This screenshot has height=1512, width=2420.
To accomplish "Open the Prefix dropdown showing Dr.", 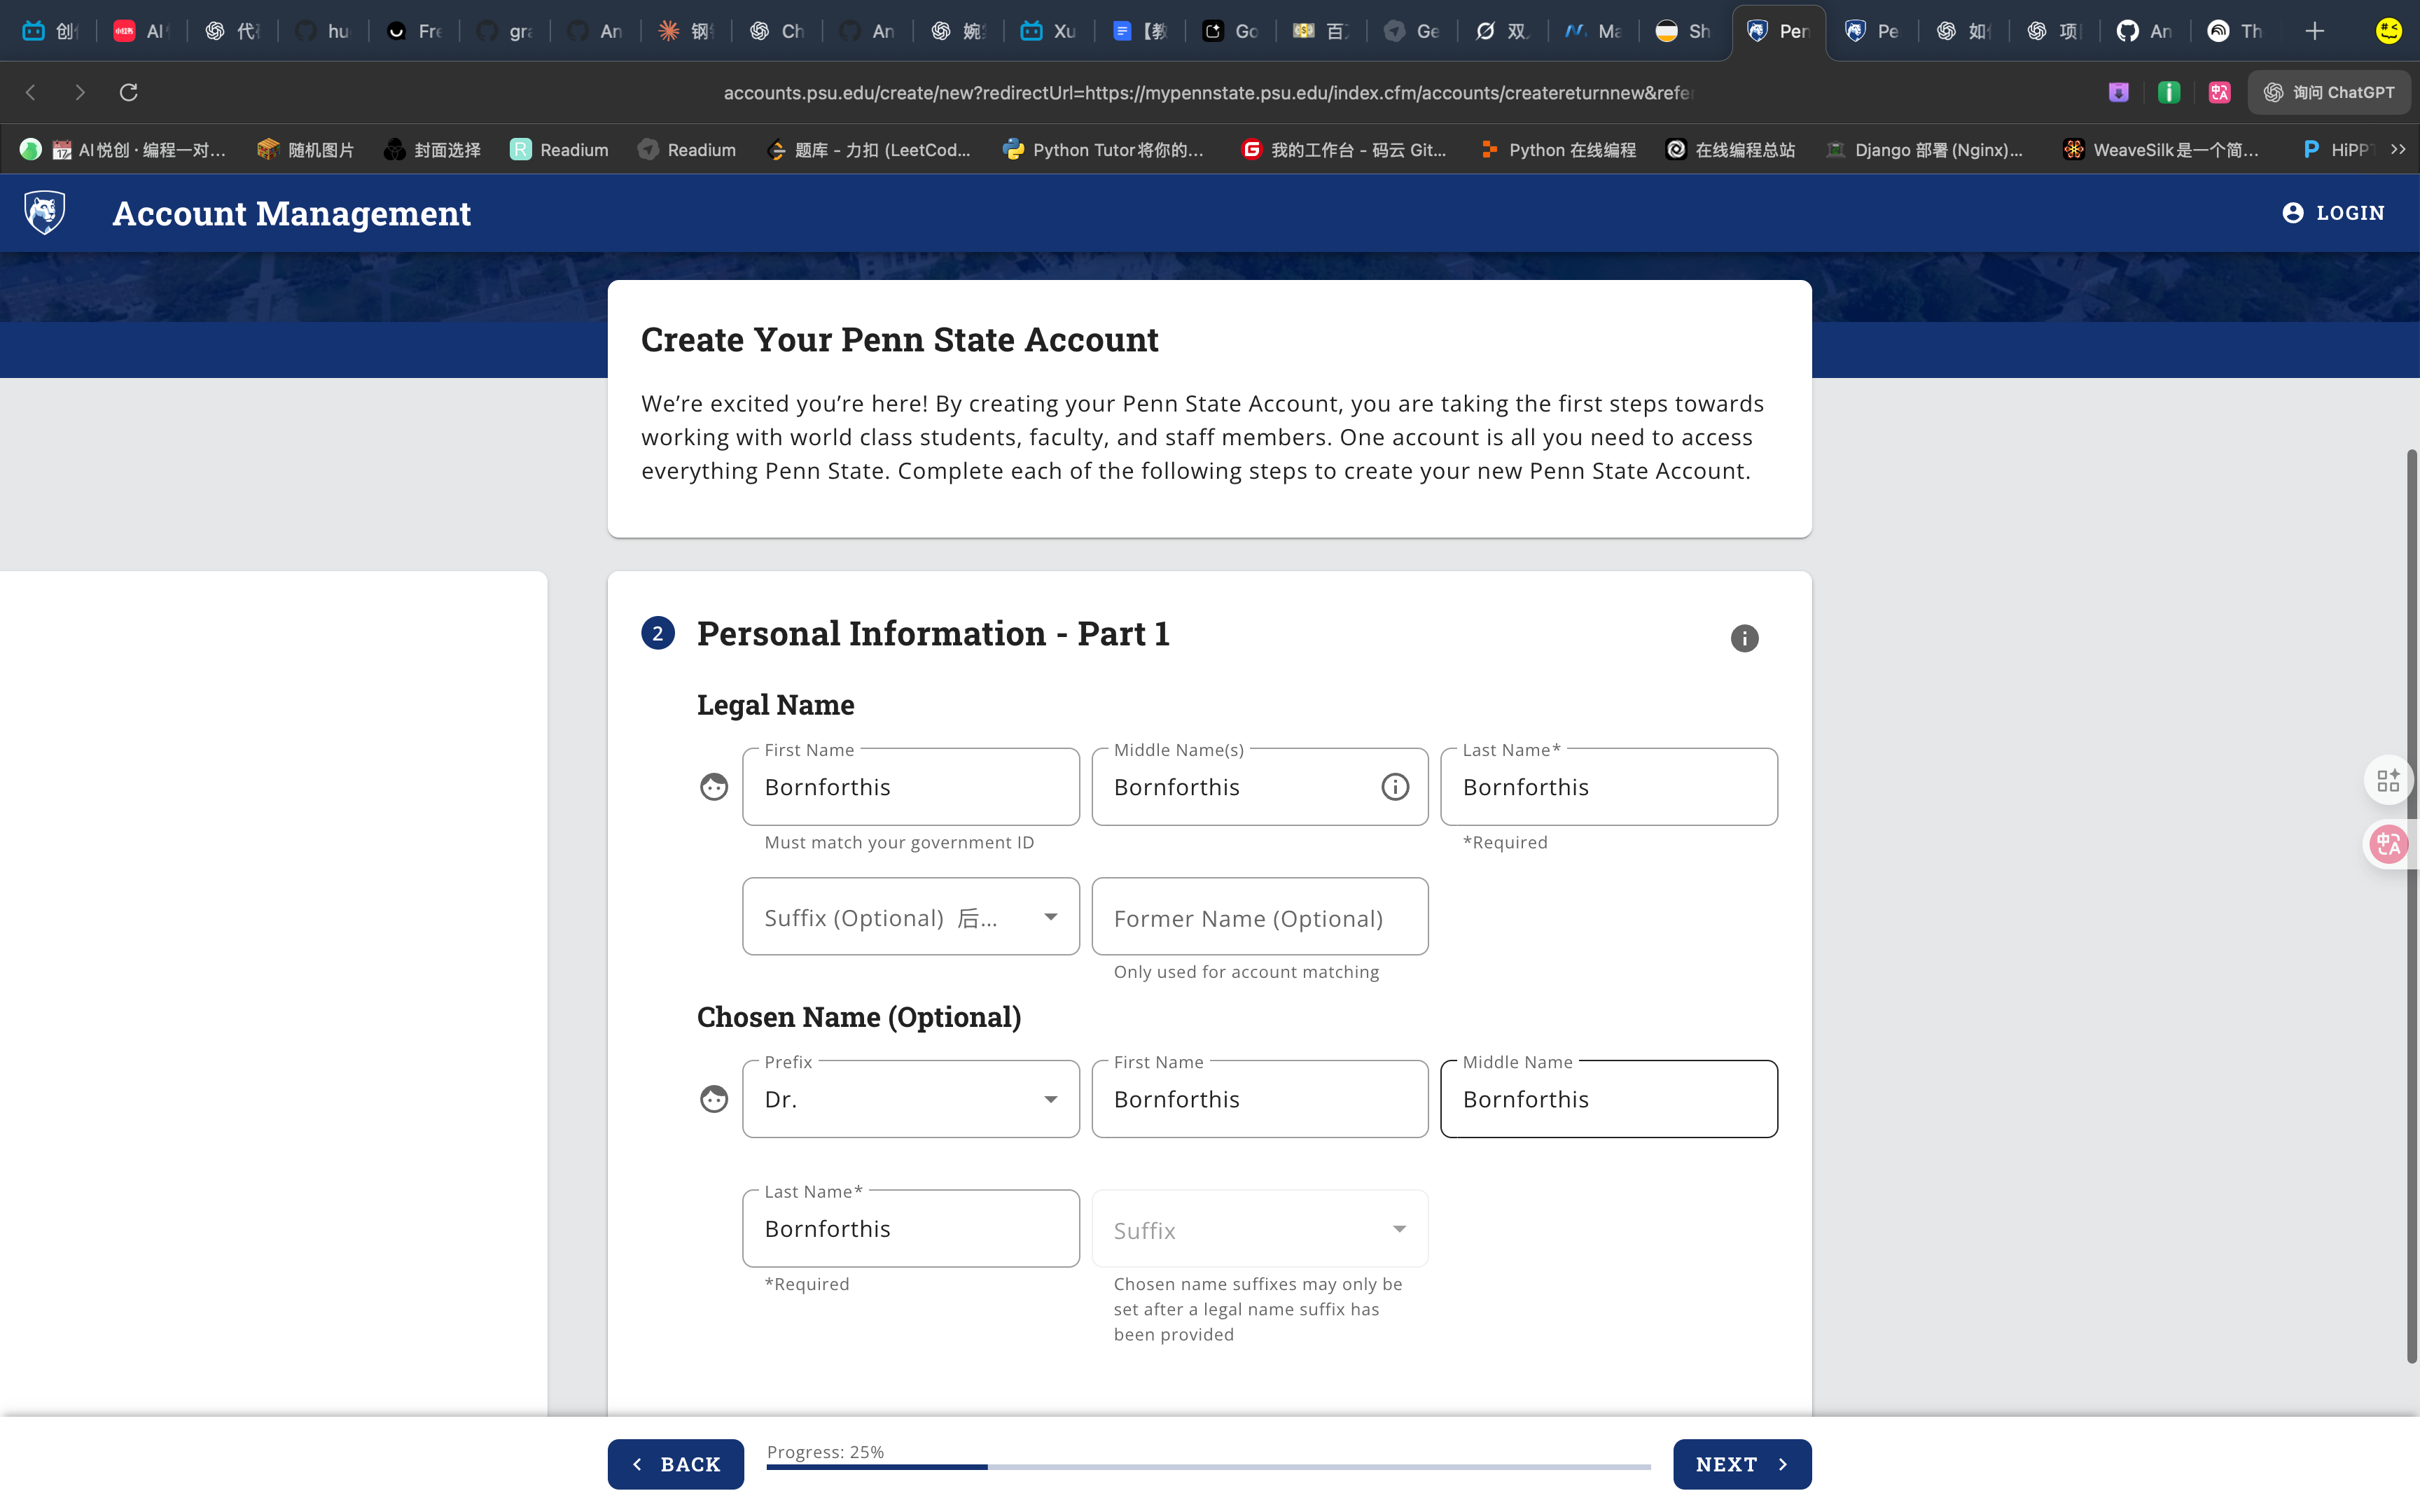I will tap(911, 1099).
